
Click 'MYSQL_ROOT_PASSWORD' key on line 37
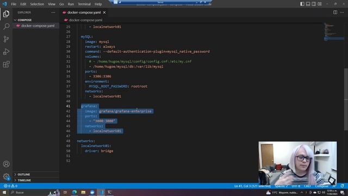108,87
